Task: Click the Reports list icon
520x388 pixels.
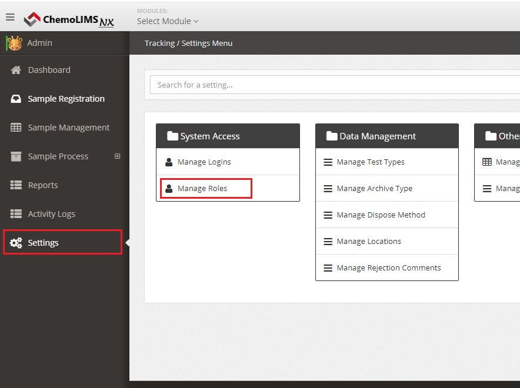Action: (x=16, y=185)
